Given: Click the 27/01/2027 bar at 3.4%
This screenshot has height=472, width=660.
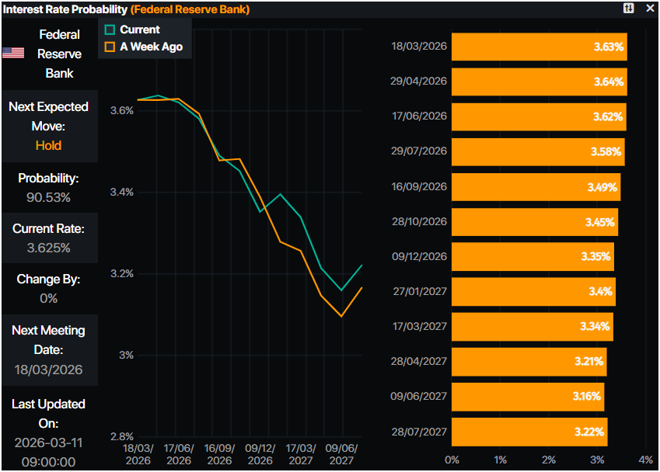Looking at the screenshot, I should pos(533,292).
